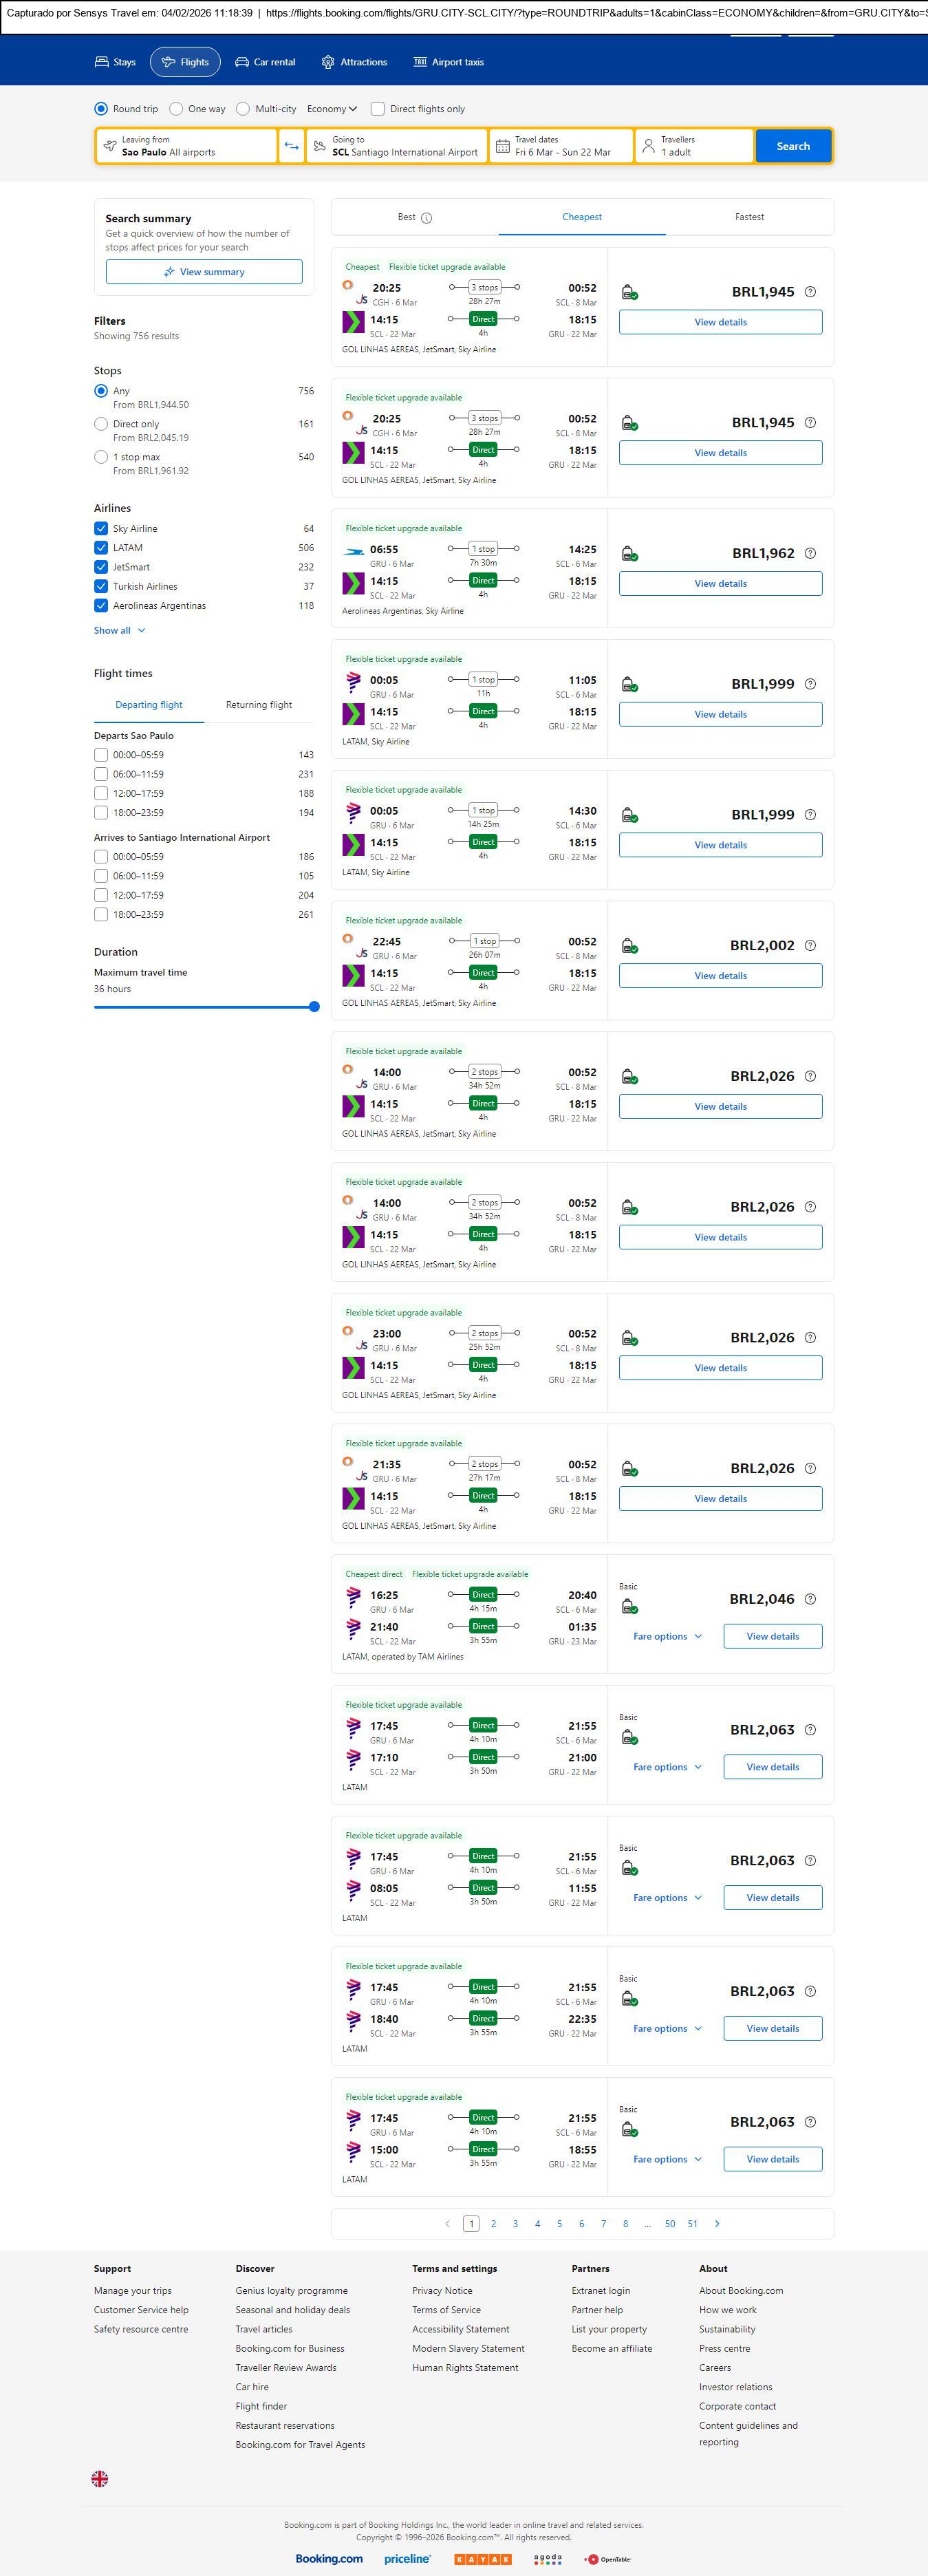The image size is (928, 2576).
Task: Click the Airport taxis icon in navigation
Action: point(420,62)
